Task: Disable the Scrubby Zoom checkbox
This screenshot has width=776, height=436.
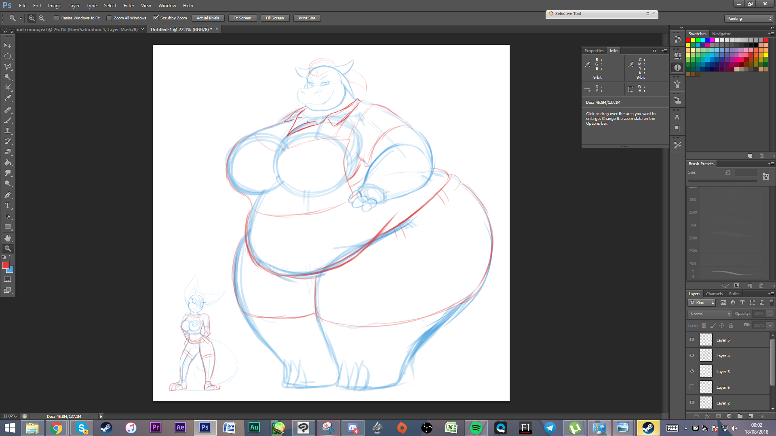Action: point(156,18)
